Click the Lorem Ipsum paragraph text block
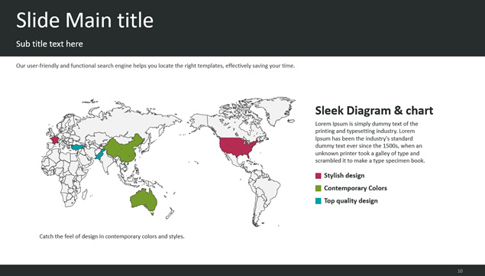This screenshot has width=485, height=276. click(x=370, y=142)
